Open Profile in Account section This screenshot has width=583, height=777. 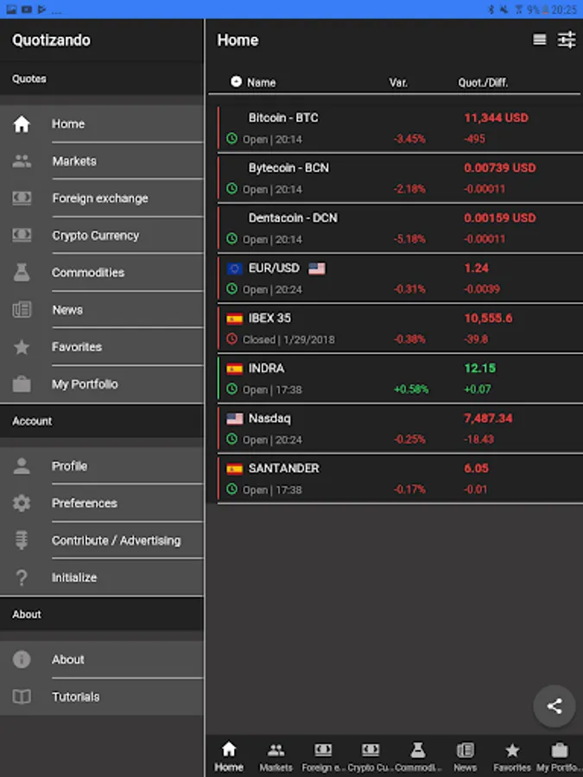pyautogui.click(x=69, y=466)
